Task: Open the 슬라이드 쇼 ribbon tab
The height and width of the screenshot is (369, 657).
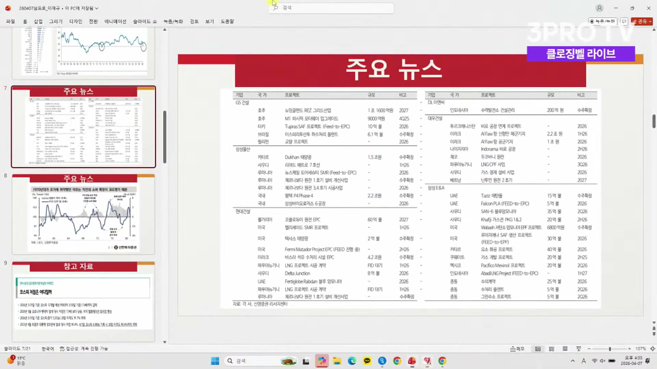Action: [x=145, y=21]
